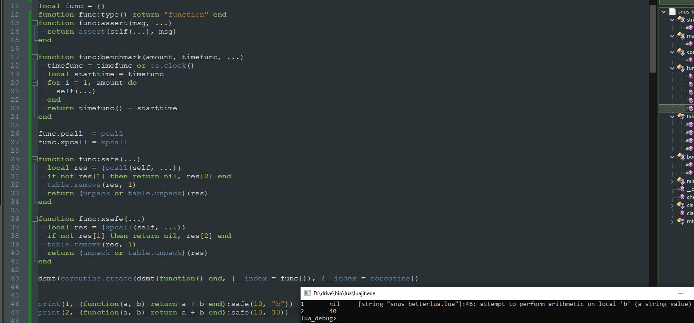Viewport: 694px width, 323px height.
Task: Click 'func:xsafe' in the line 36 definition
Action: coord(101,219)
